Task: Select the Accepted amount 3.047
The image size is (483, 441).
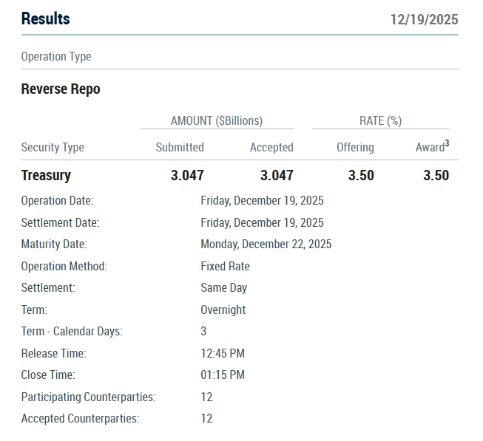Action: coord(277,175)
